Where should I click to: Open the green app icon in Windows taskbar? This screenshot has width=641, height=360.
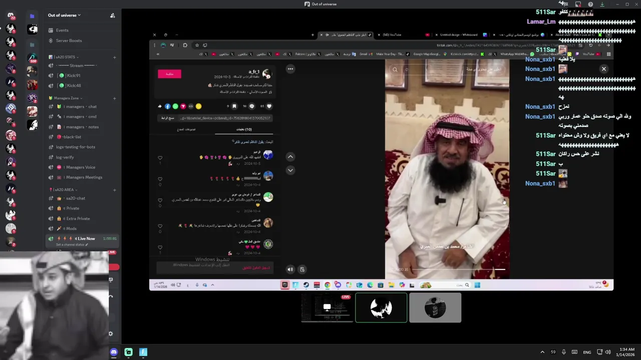pyautogui.click(x=129, y=352)
